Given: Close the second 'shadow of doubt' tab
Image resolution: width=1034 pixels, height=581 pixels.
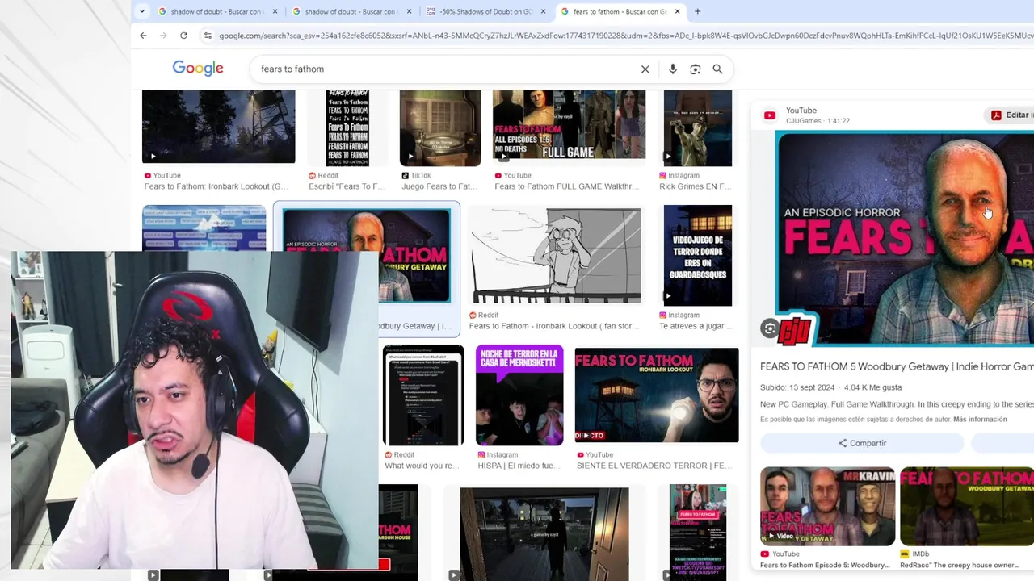Looking at the screenshot, I should tap(410, 11).
